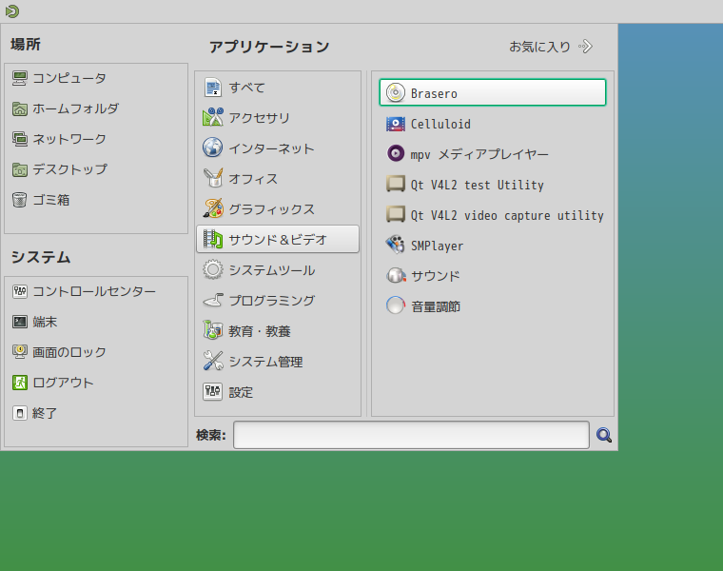This screenshot has height=571, width=723.
Task: Select the 教育・教養 category
Action: [278, 331]
